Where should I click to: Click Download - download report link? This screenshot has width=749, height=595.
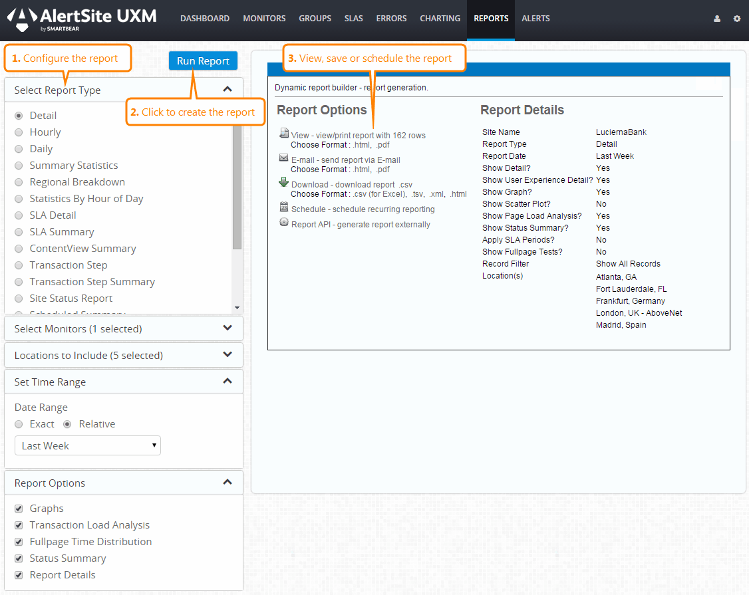click(352, 185)
